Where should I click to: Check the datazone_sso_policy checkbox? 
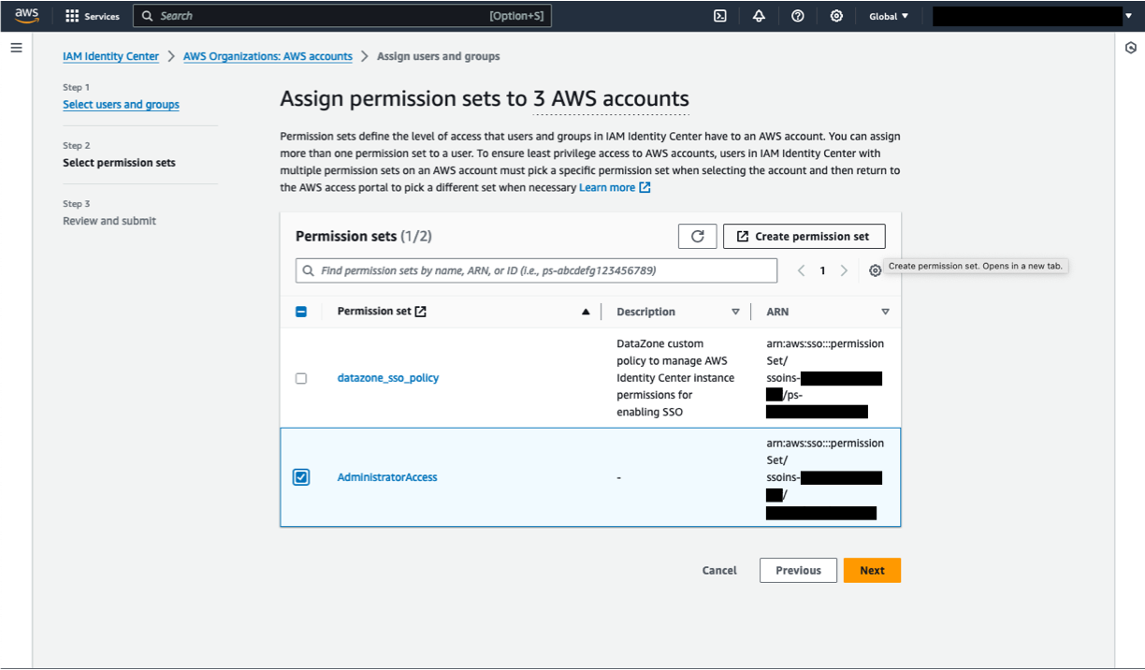[x=301, y=378]
